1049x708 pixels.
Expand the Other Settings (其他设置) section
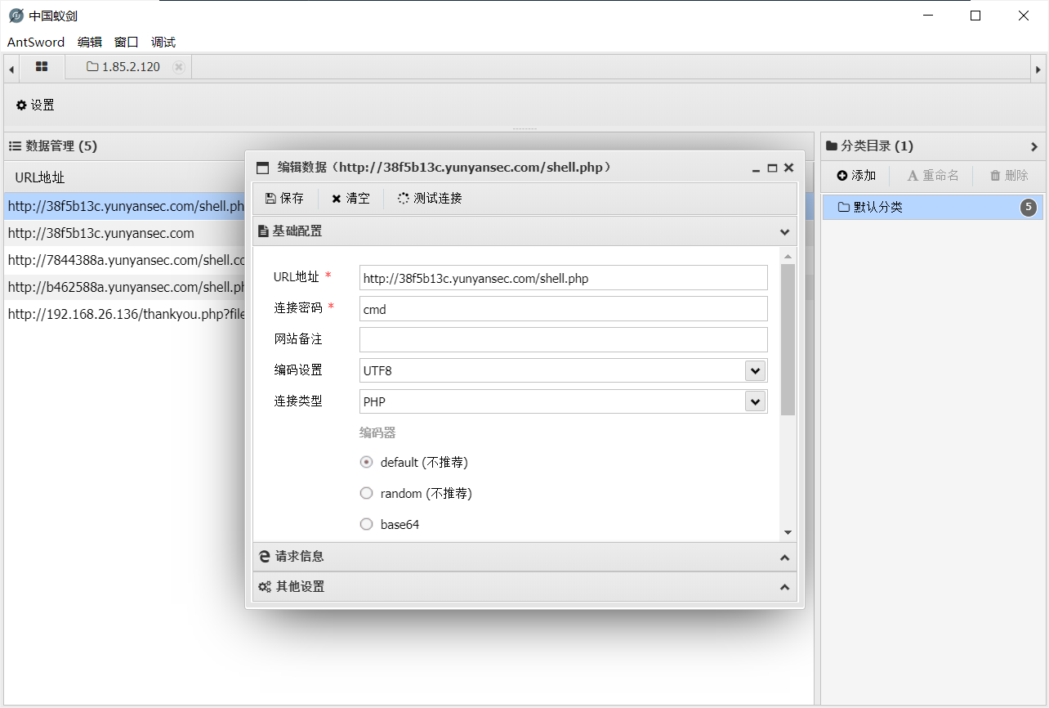point(523,587)
